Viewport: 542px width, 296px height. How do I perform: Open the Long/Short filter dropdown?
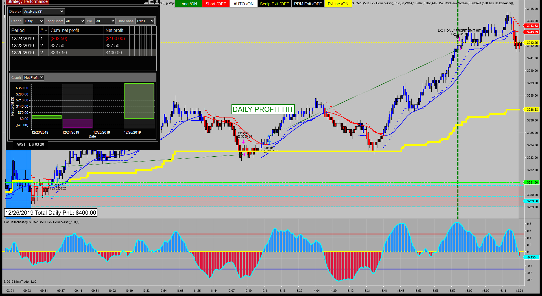click(x=75, y=21)
